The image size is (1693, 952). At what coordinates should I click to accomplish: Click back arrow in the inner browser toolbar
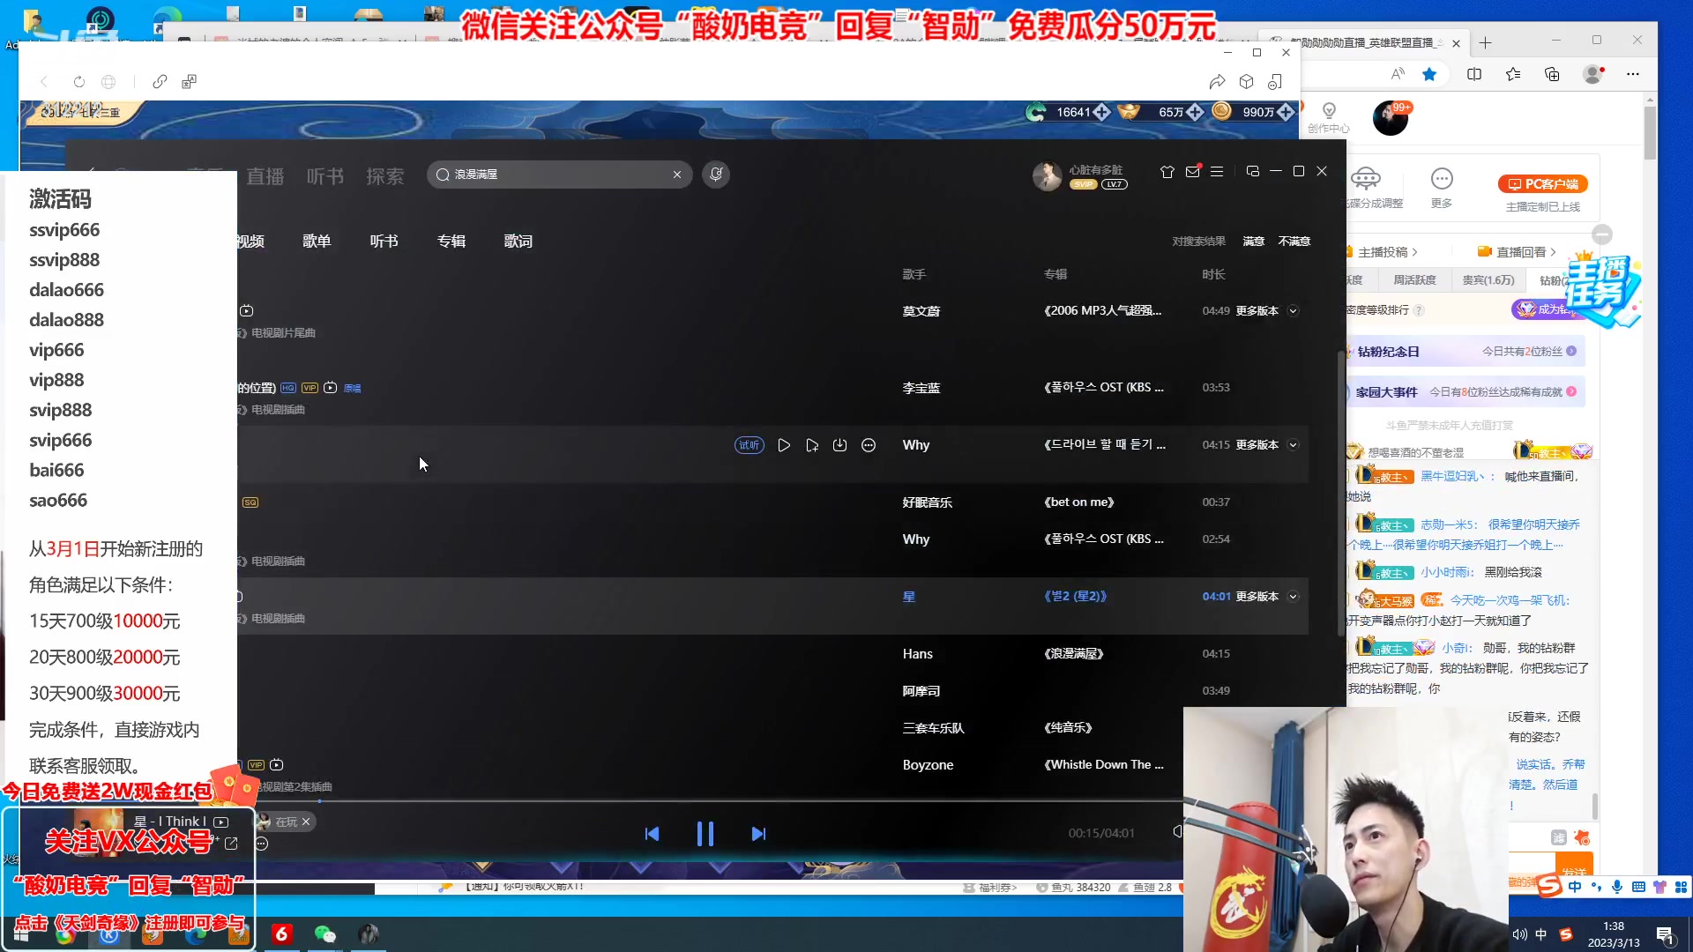(44, 82)
